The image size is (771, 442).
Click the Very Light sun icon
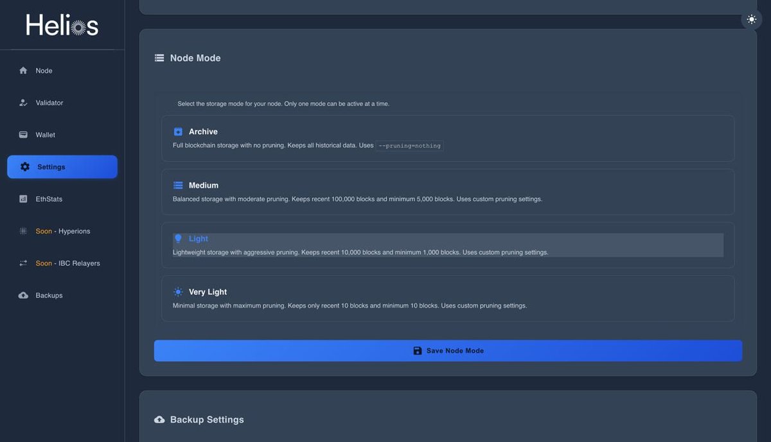coord(178,292)
